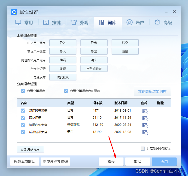Click the keyboard Q icon of 按键 tab
The height and width of the screenshot is (176, 188).
[46, 23]
